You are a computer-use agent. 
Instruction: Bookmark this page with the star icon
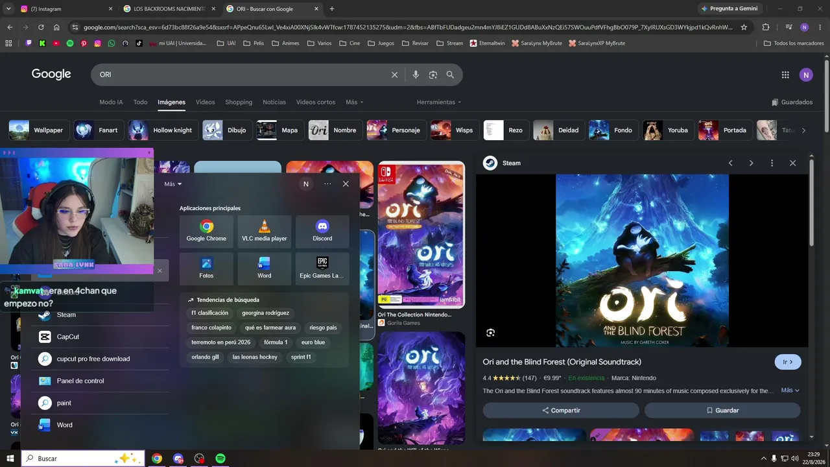tap(744, 27)
